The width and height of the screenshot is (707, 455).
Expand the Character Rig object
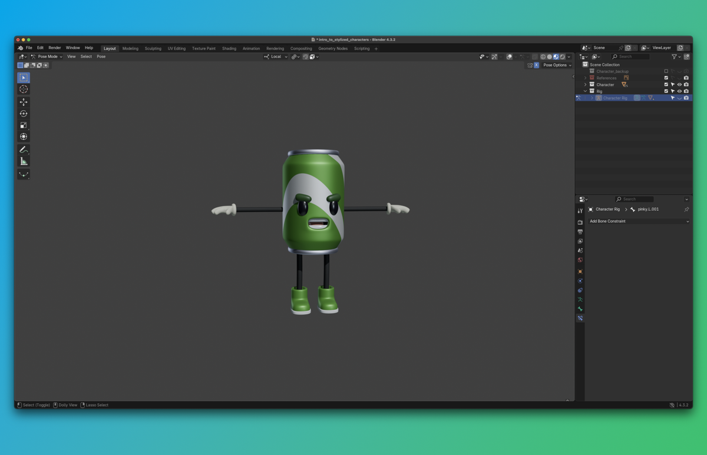pos(592,98)
